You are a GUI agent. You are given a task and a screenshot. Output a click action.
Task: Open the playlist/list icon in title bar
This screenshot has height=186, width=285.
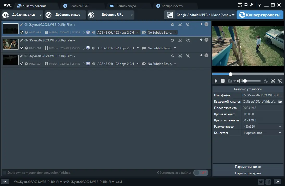pos(240,5)
